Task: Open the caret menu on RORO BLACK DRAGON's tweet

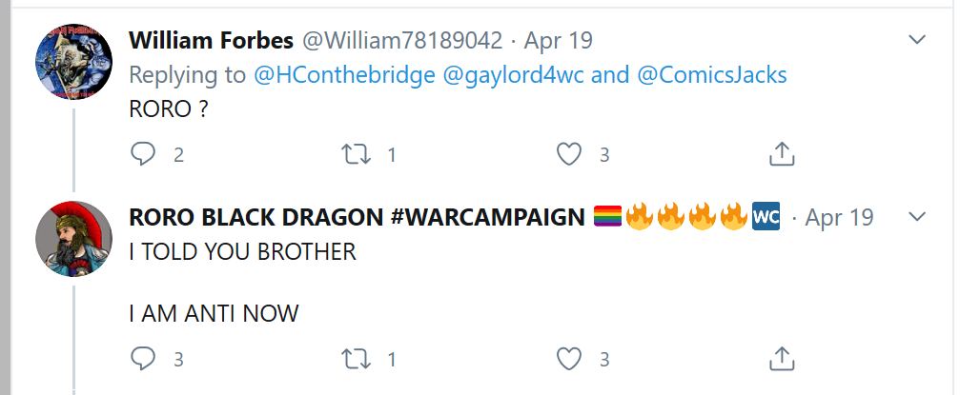Action: (916, 216)
